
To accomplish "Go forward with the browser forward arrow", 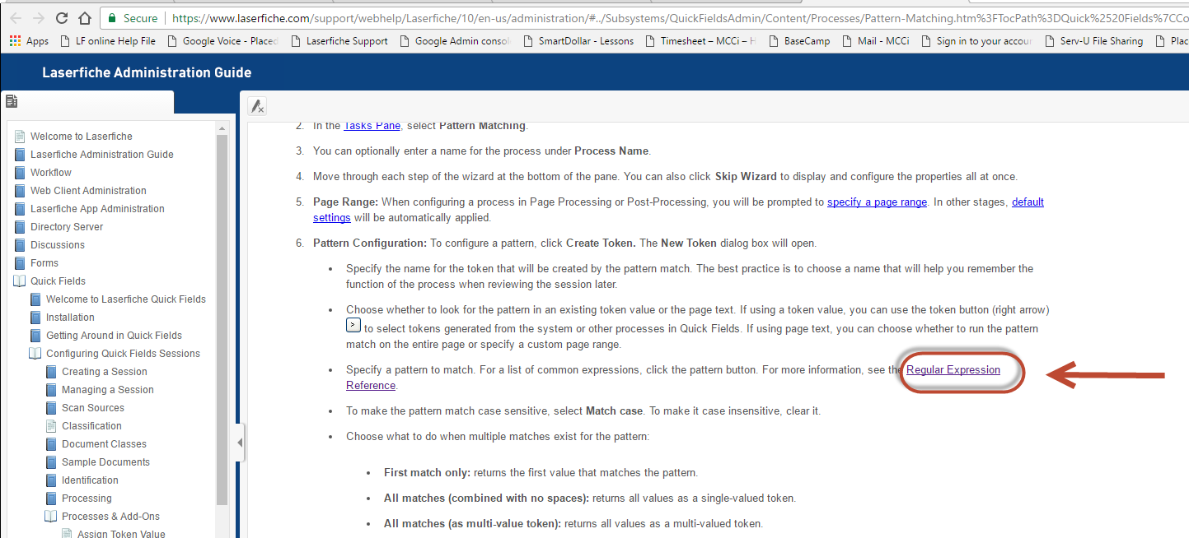I will (x=39, y=17).
